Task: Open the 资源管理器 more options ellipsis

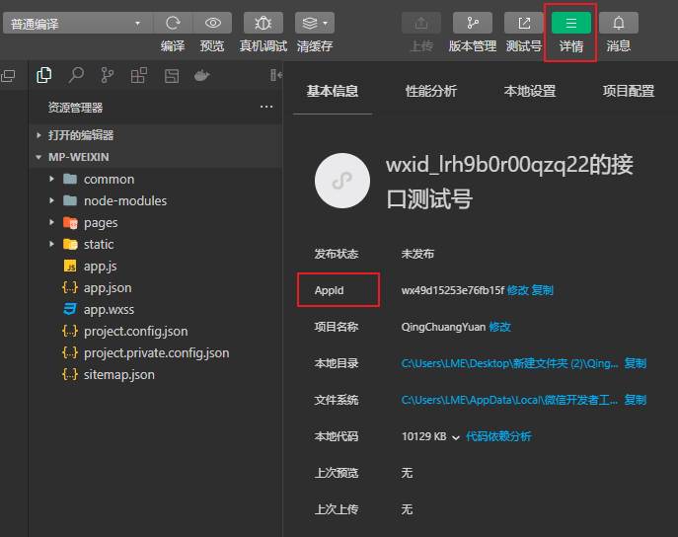Action: [266, 107]
